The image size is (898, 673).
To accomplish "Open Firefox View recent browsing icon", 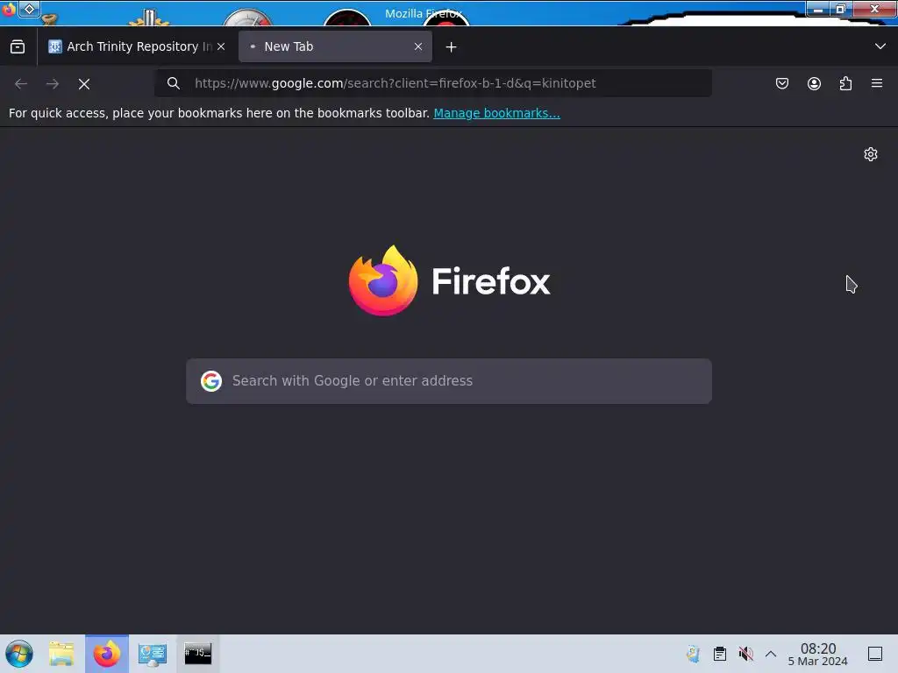I will coord(18,47).
